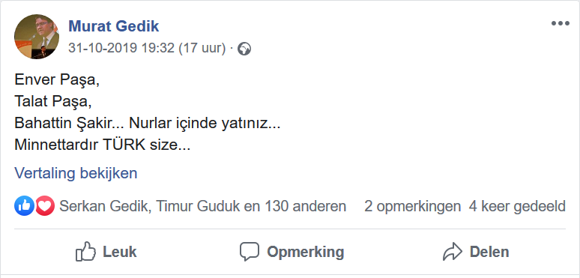Click the blue thumbs-up reaction icon
580x278 pixels.
pyautogui.click(x=25, y=206)
